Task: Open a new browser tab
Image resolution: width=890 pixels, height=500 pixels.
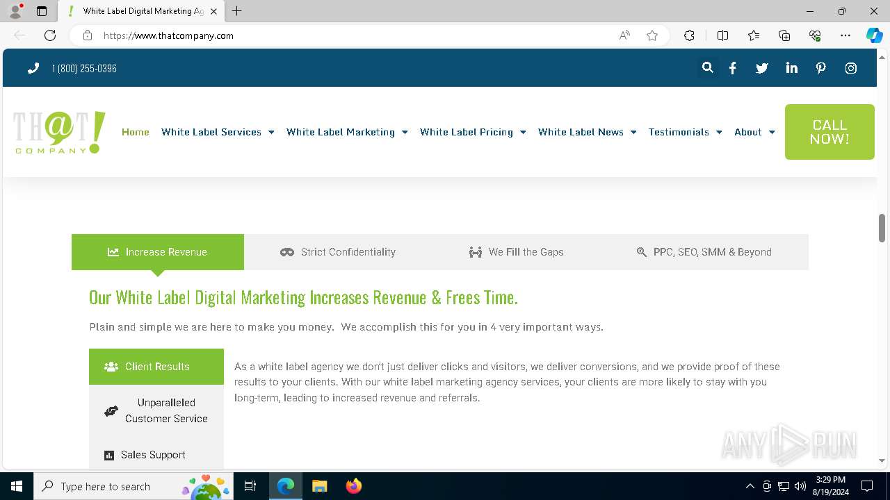Action: tap(237, 11)
